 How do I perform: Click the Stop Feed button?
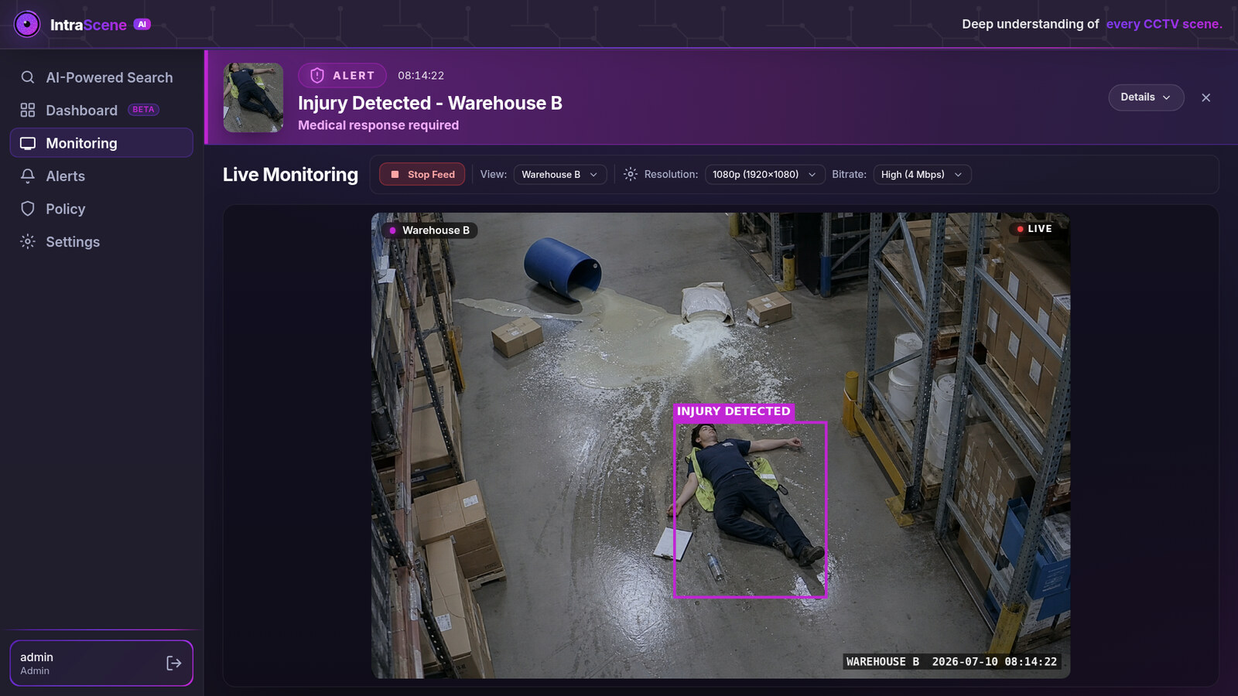(422, 175)
